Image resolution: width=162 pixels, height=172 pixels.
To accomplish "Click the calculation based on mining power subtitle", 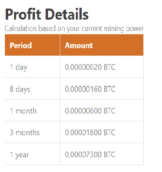I will (74, 29).
